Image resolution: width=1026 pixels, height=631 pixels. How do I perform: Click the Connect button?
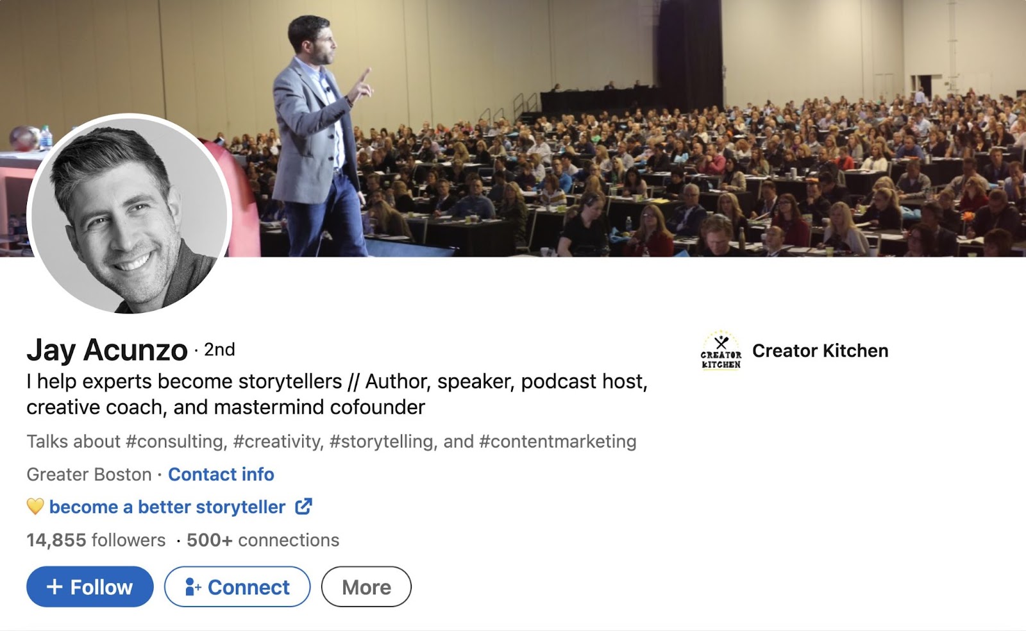pyautogui.click(x=237, y=586)
